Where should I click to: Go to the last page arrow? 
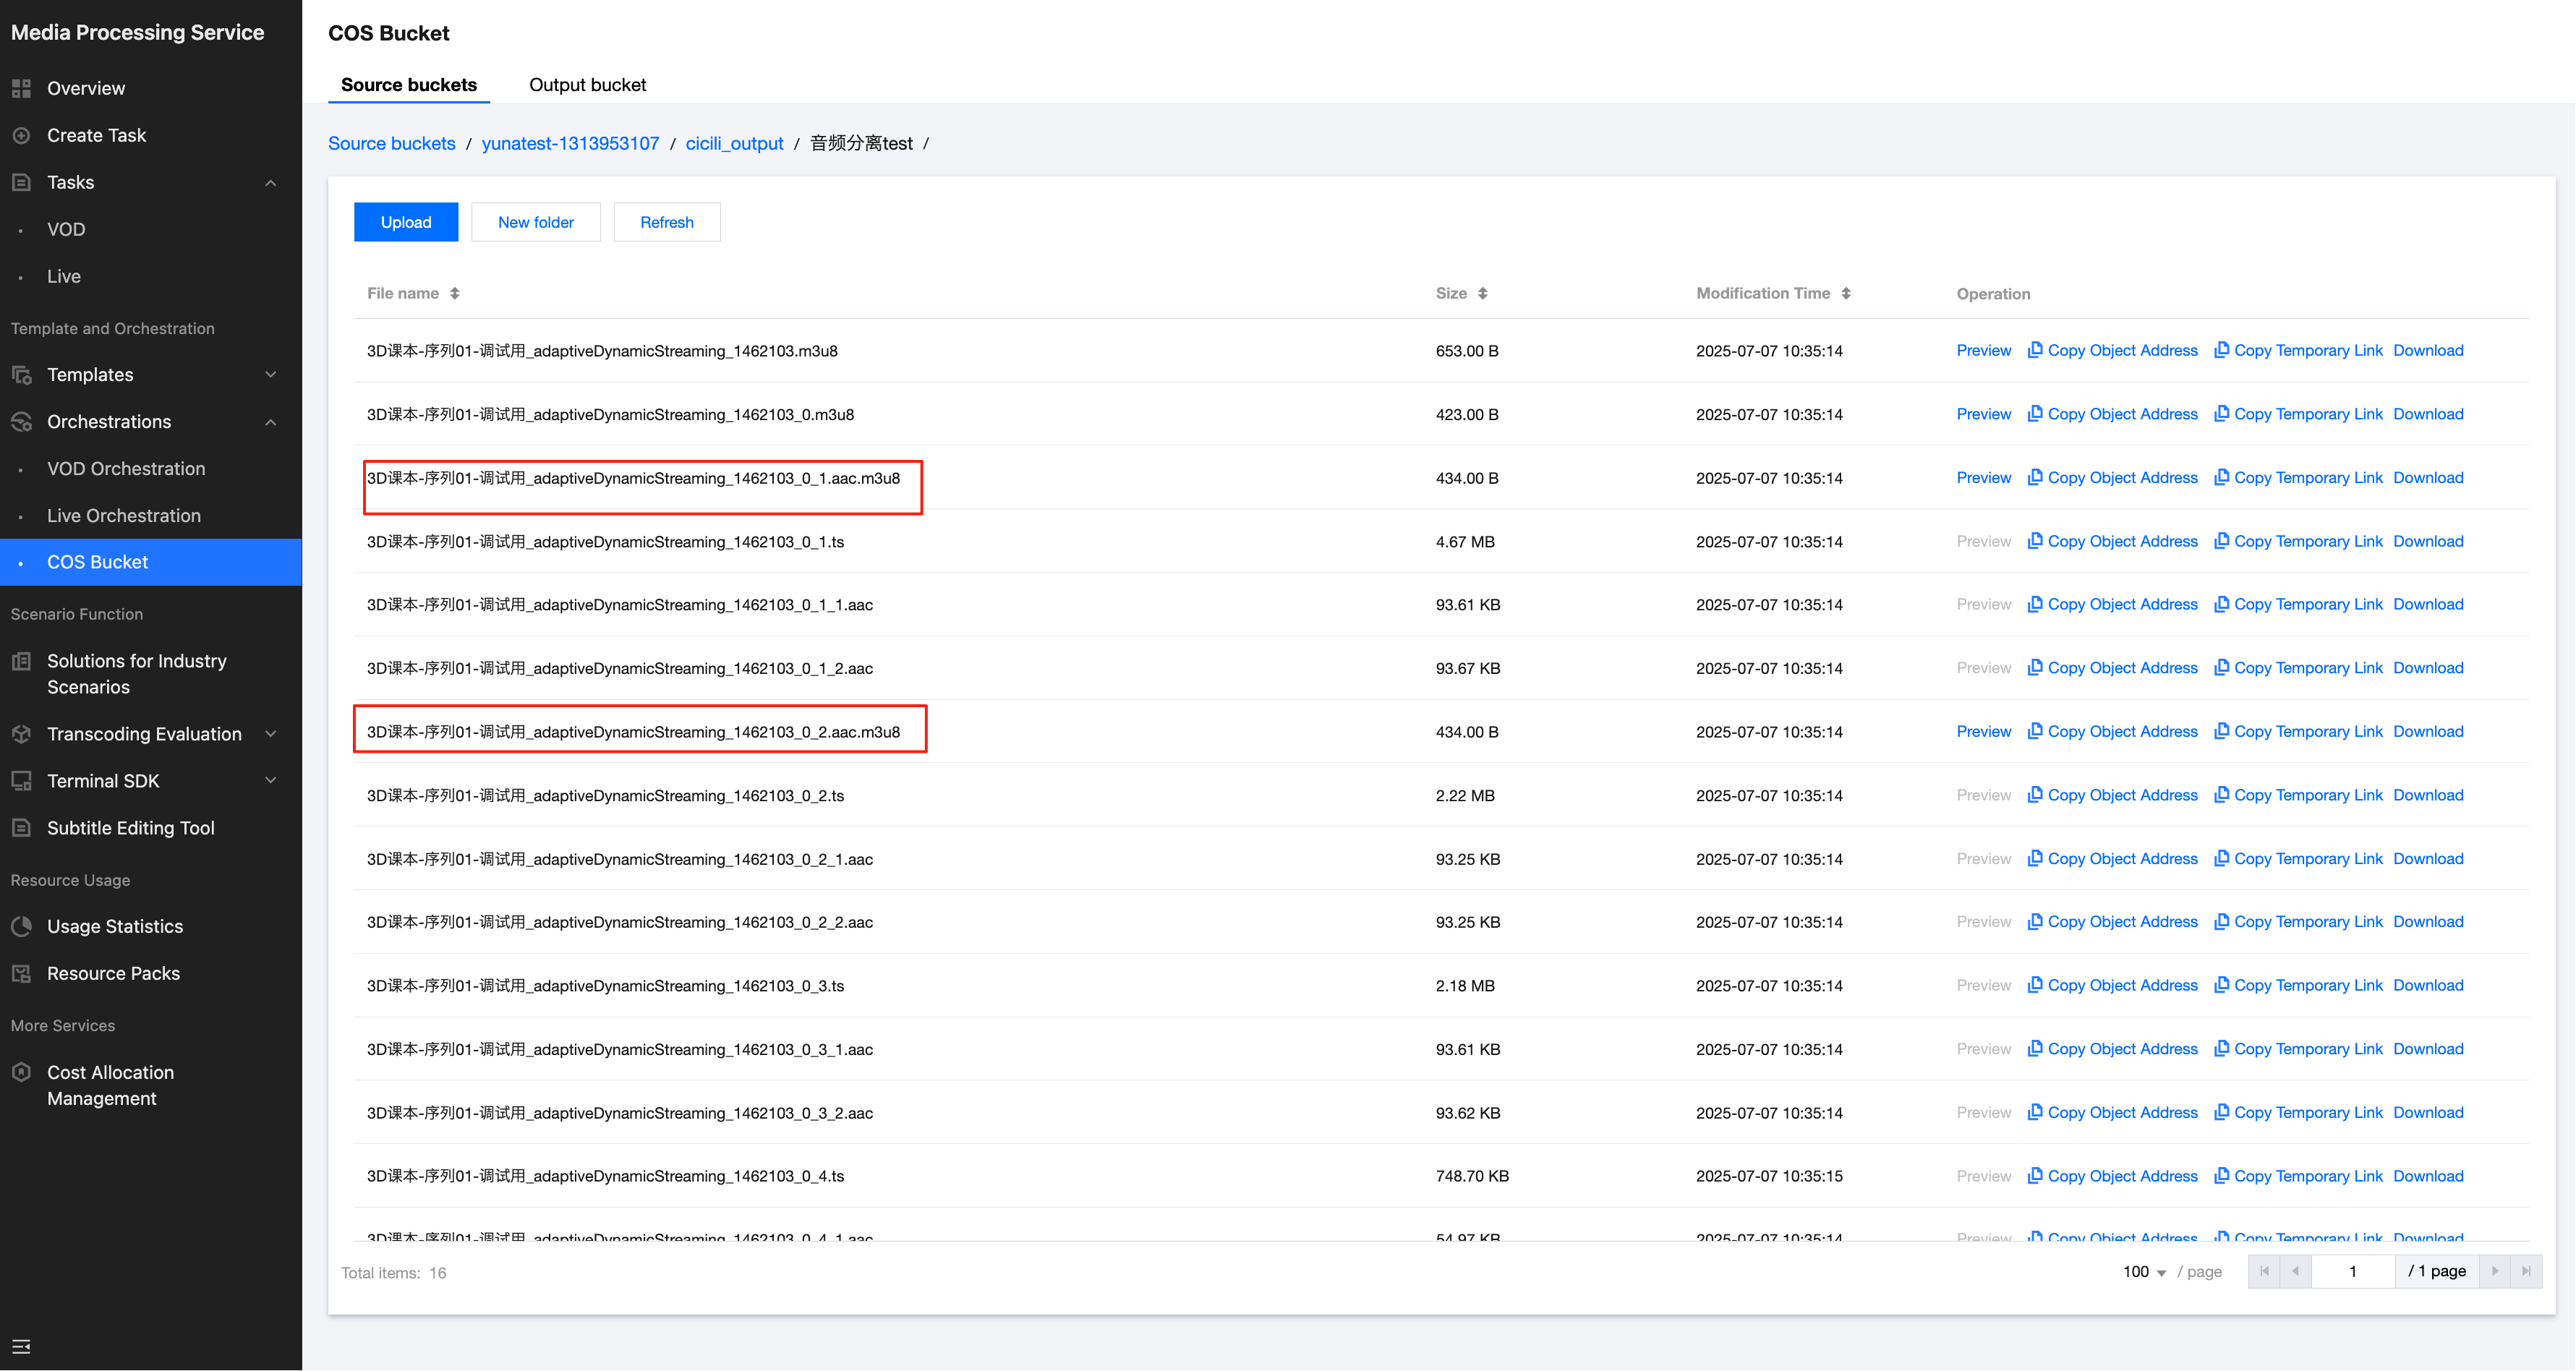2526,1272
